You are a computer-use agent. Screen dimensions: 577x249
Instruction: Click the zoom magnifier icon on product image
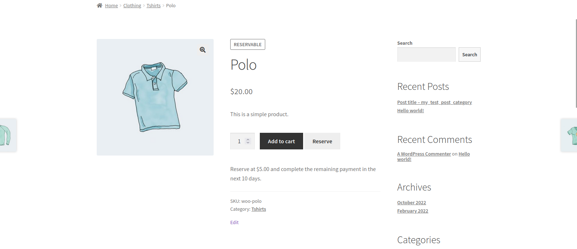point(203,50)
